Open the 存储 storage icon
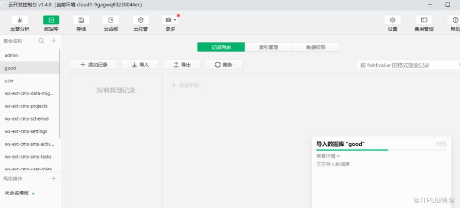460x208 pixels. (x=81, y=20)
